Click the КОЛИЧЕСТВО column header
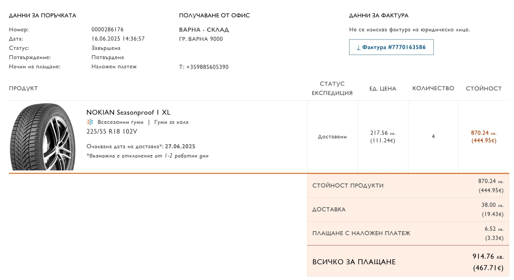This screenshot has width=514, height=280. point(433,88)
